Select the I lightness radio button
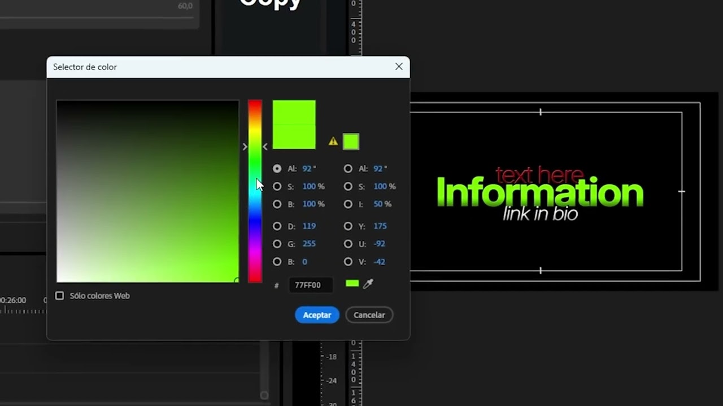The image size is (723, 406). click(x=348, y=204)
